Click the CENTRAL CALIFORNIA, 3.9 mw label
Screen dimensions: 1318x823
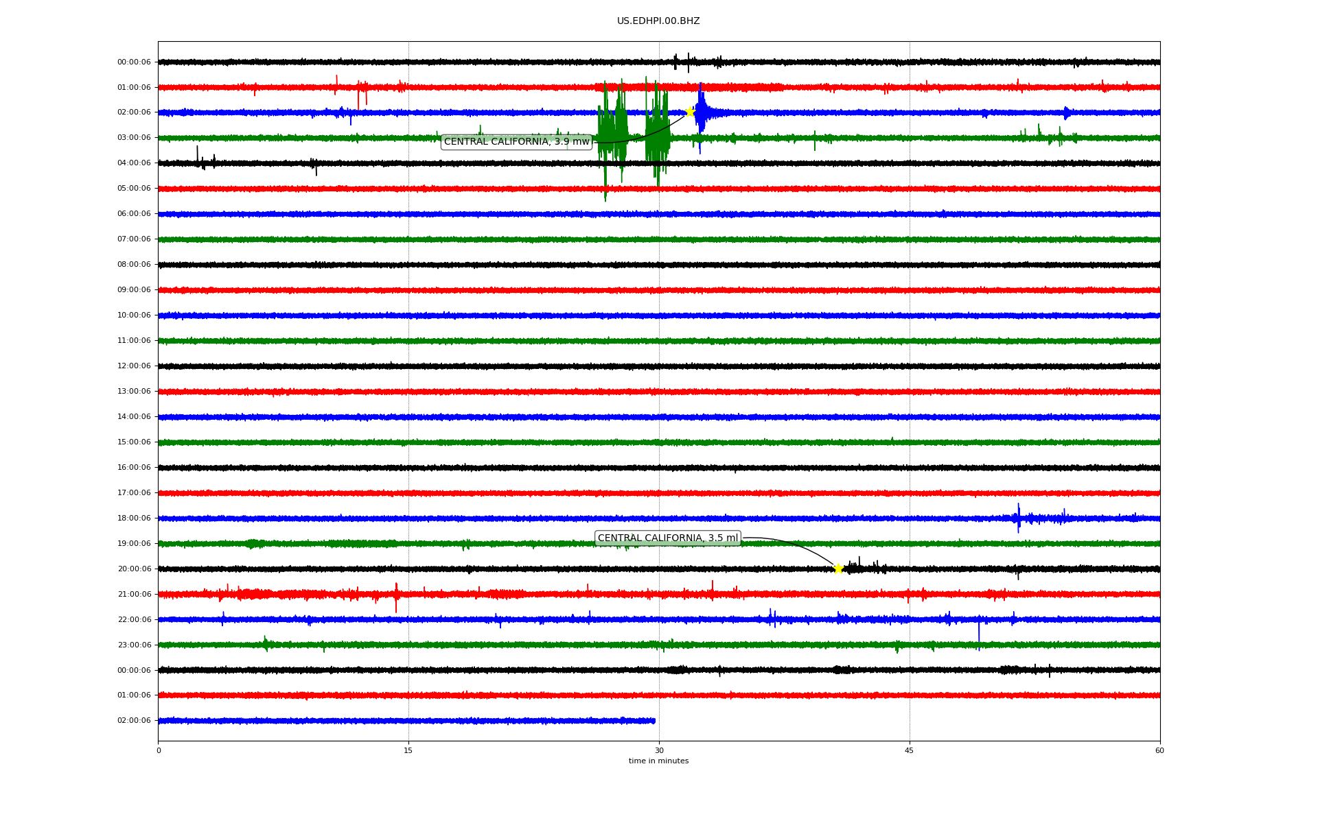pyautogui.click(x=516, y=142)
